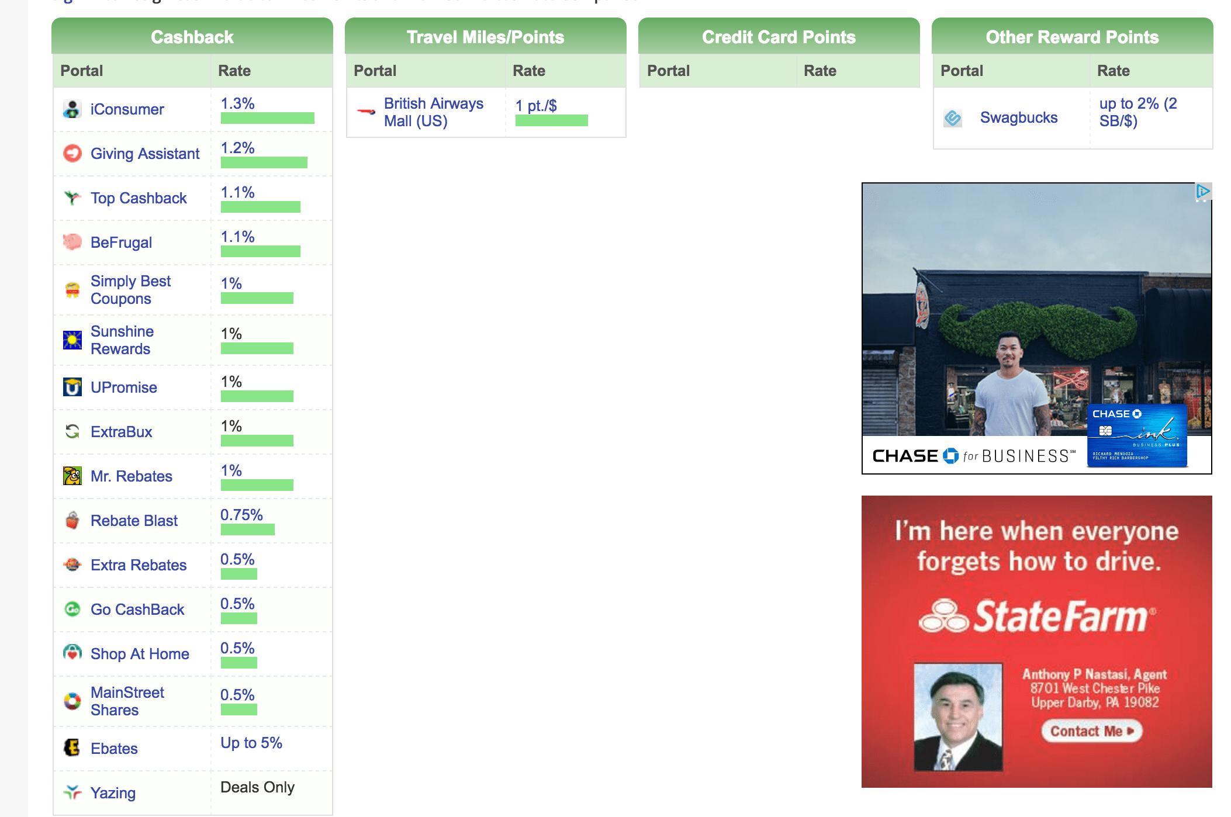Click the Sunshine Rewards sun icon
Screen dimensions: 1231x817
click(72, 340)
